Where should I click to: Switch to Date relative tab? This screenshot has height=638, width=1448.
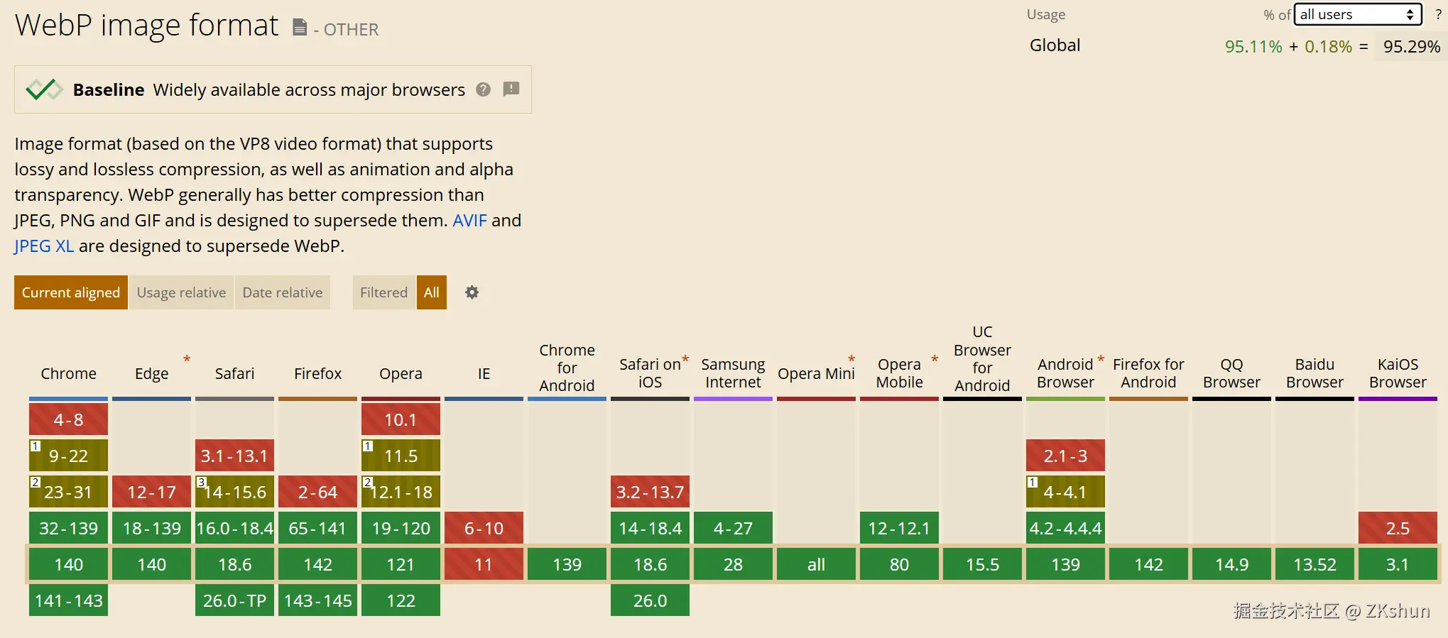[x=283, y=292]
